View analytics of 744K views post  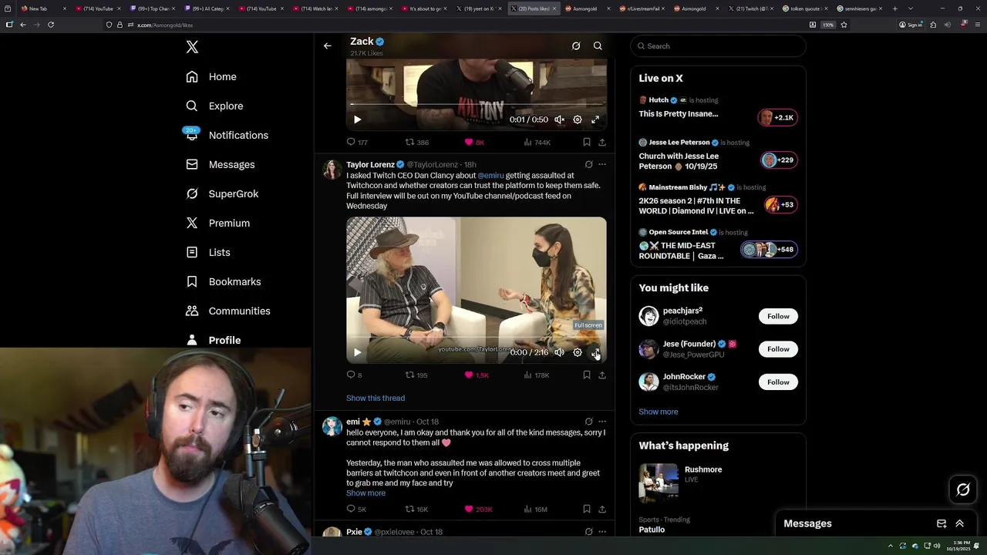[537, 143]
